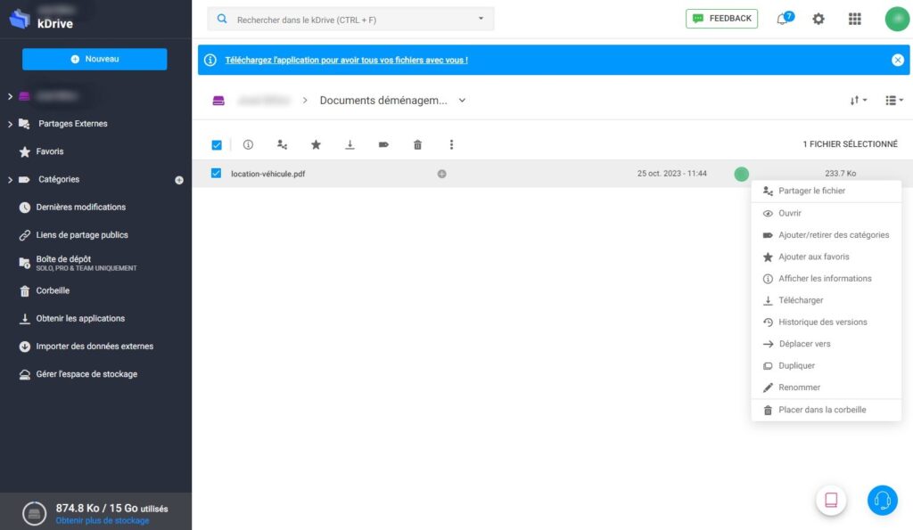This screenshot has height=530, width=913.
Task: Select Placer dans la corbeille
Action: coord(827,410)
